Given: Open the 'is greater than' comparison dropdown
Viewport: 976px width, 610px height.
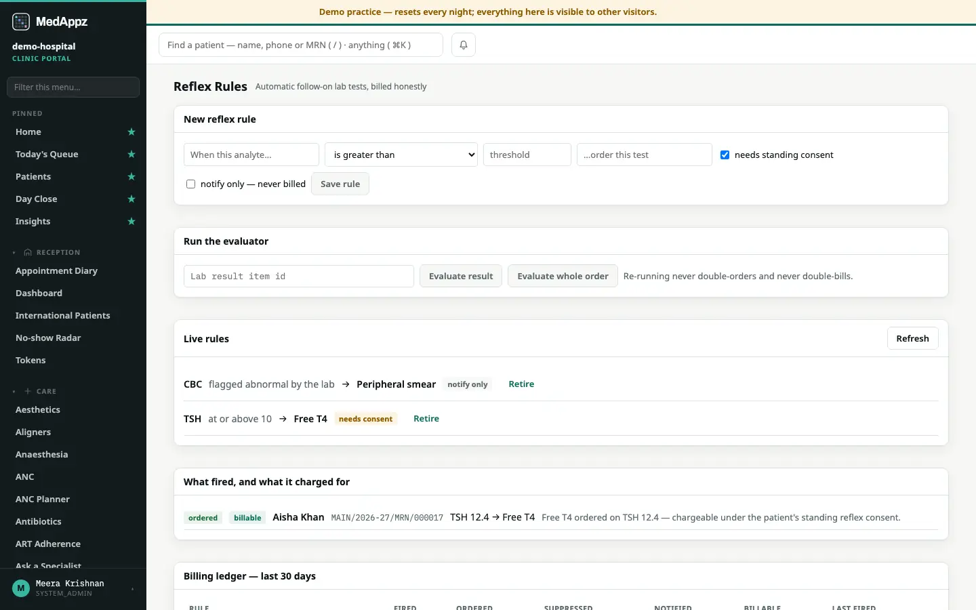Looking at the screenshot, I should click(x=401, y=155).
